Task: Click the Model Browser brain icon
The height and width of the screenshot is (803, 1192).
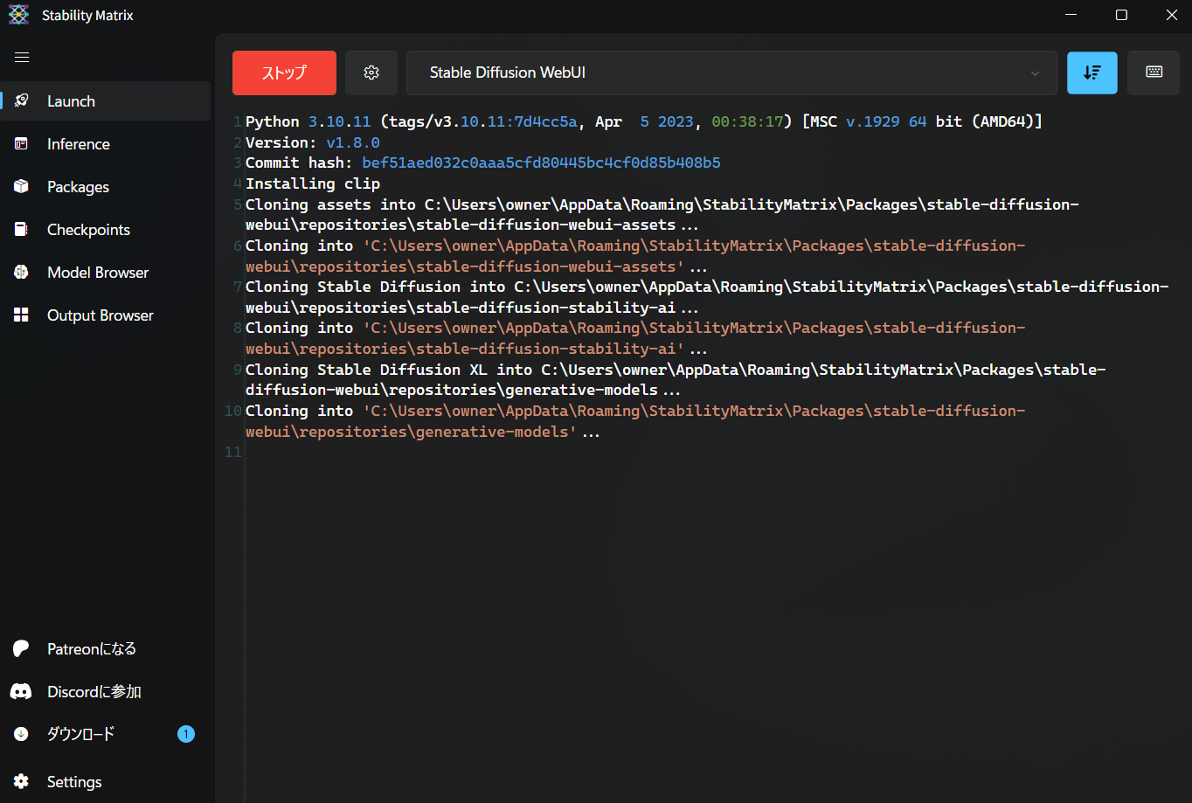Action: [22, 272]
